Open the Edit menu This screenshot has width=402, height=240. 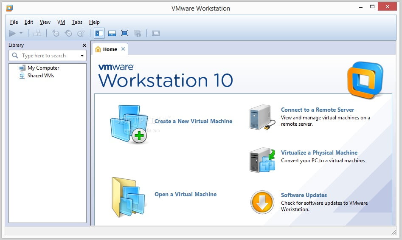click(29, 22)
